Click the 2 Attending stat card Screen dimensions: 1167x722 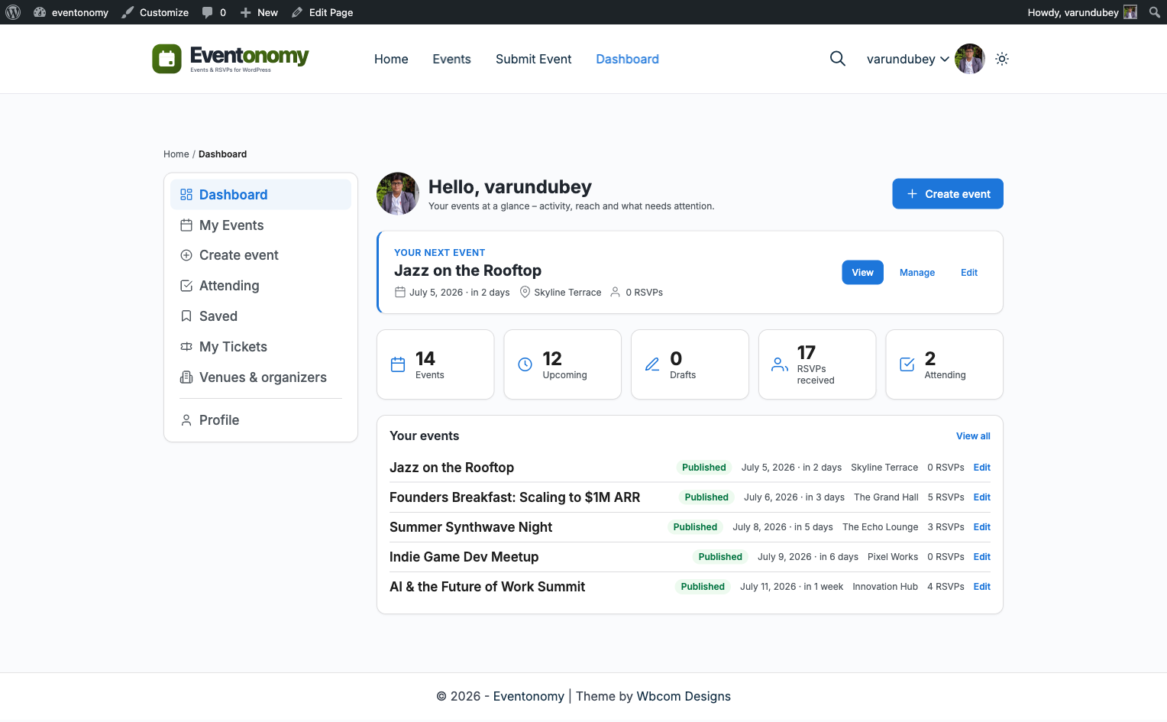[944, 364]
